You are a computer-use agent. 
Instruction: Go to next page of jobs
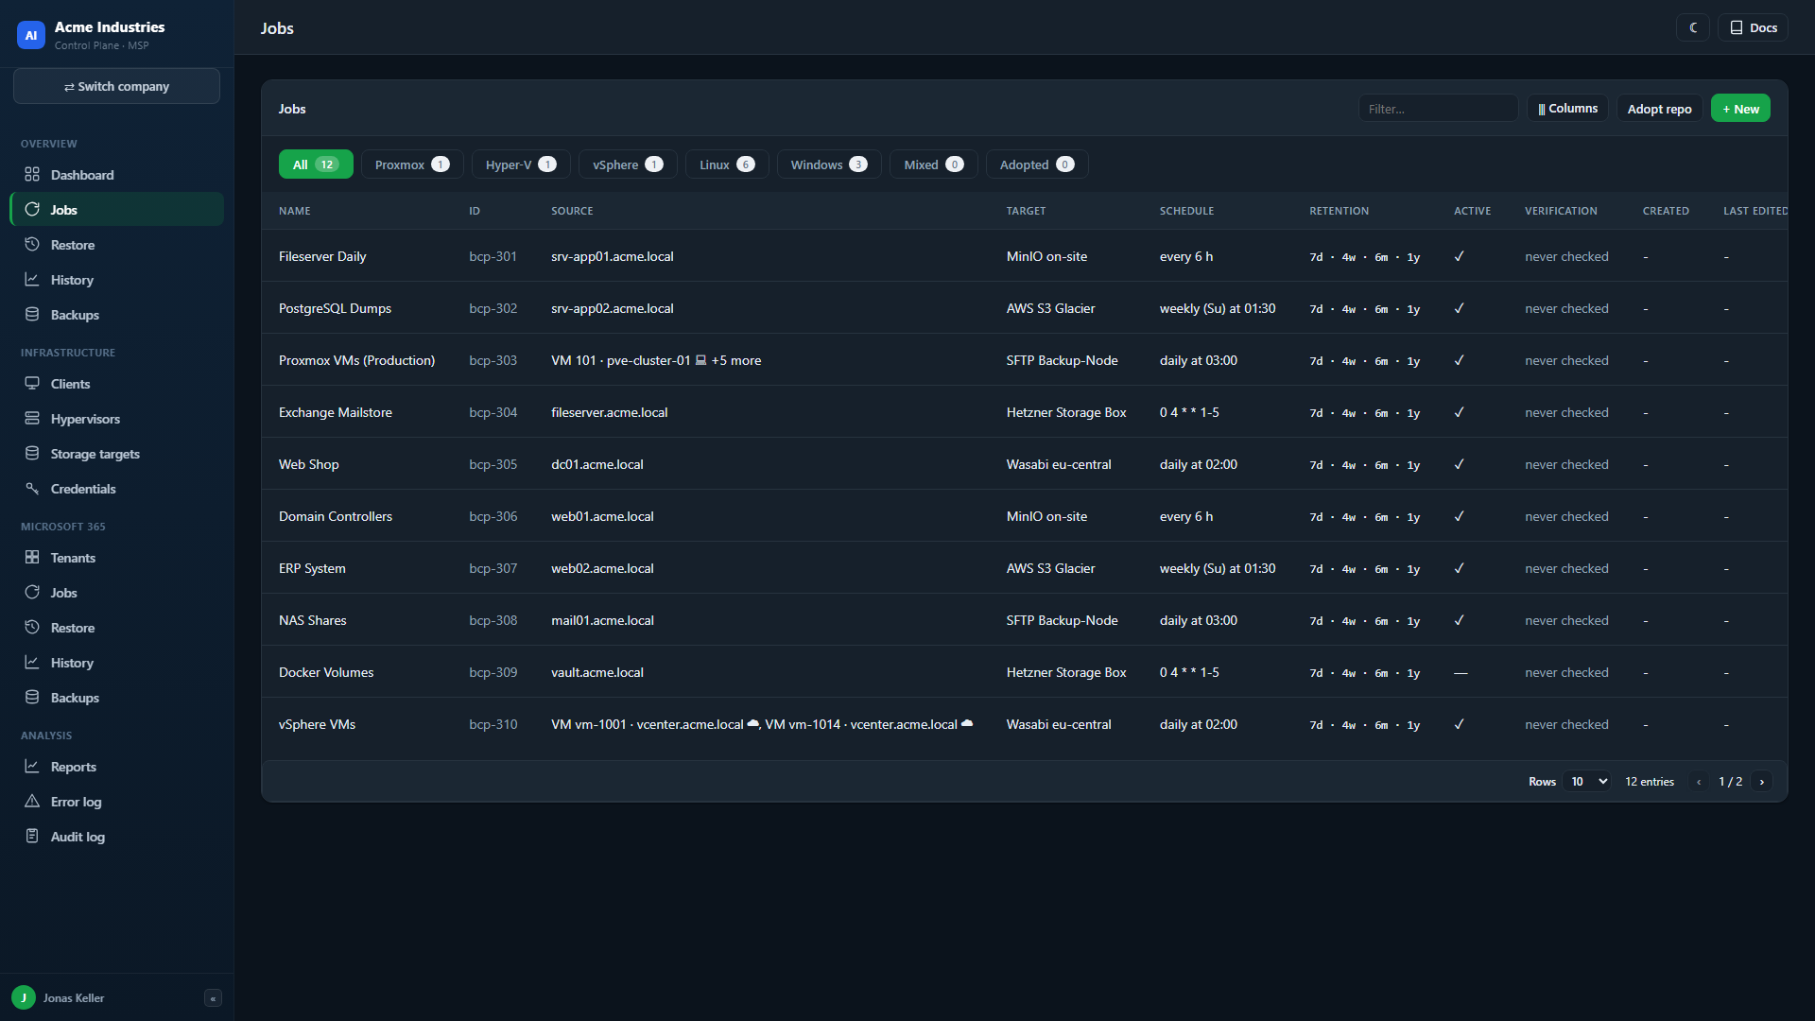pos(1761,782)
